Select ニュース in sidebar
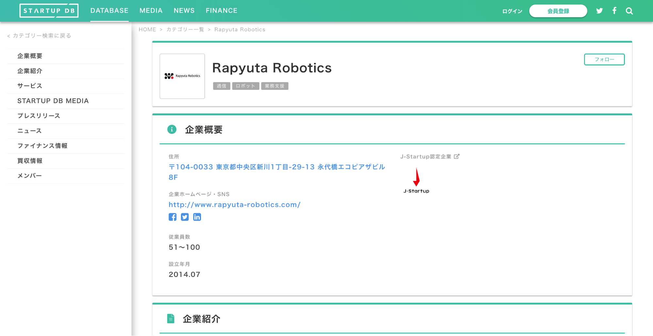 [x=66, y=131]
